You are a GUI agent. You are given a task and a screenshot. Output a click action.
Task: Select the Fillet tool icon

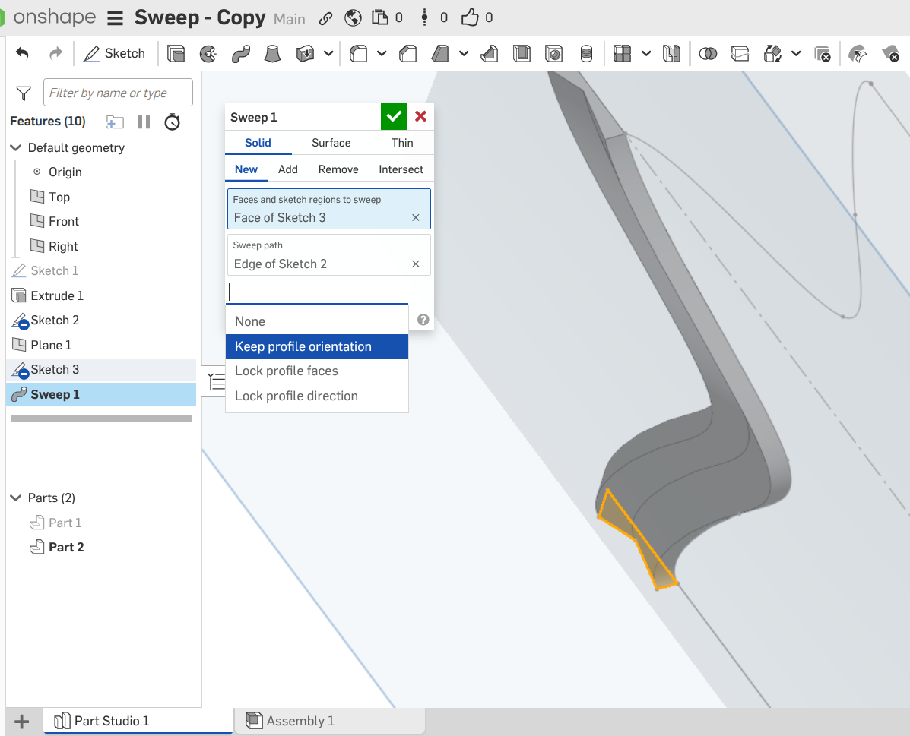[x=358, y=53]
